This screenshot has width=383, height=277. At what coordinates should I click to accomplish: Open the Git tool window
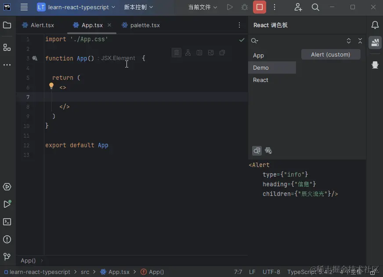[x=7, y=256]
